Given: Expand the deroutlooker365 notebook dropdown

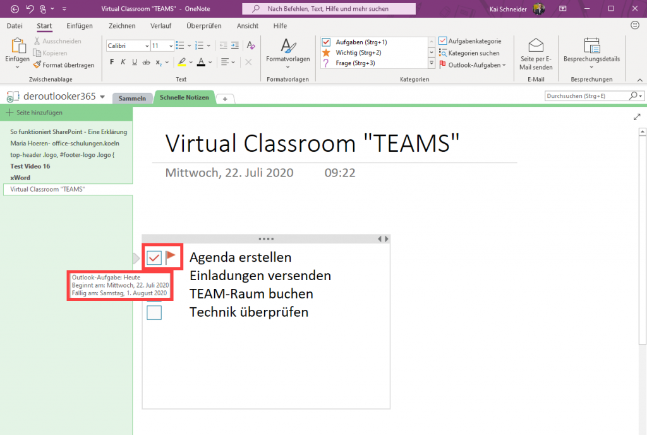Looking at the screenshot, I should tap(102, 97).
